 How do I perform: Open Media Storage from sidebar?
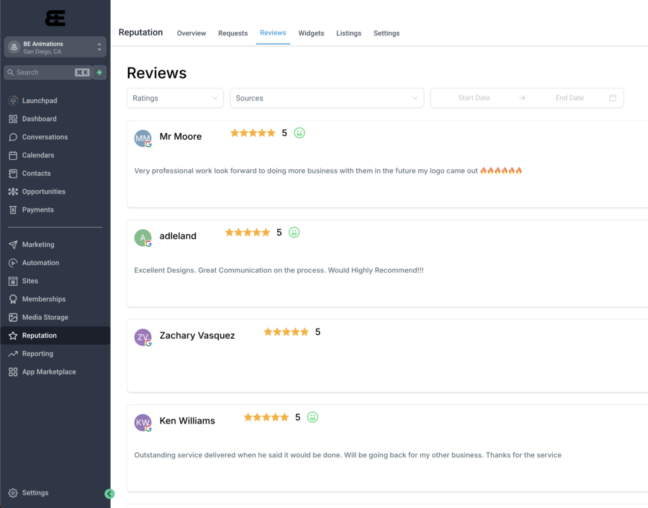coord(13,317)
